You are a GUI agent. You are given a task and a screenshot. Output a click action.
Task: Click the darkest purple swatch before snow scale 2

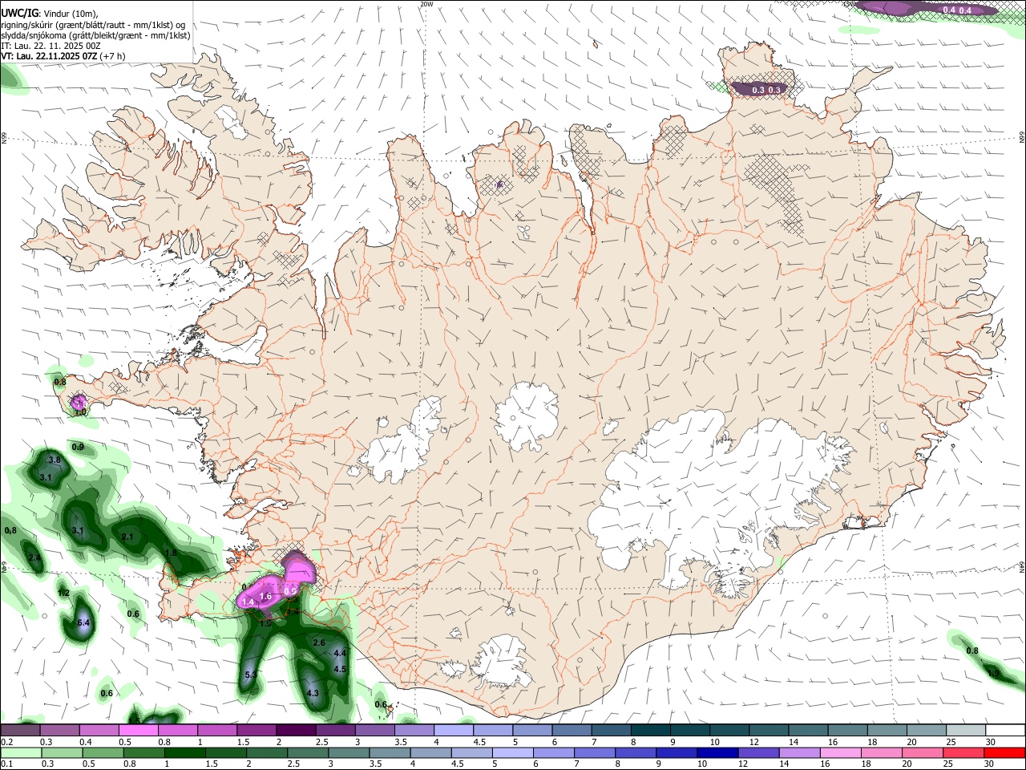[x=296, y=730]
